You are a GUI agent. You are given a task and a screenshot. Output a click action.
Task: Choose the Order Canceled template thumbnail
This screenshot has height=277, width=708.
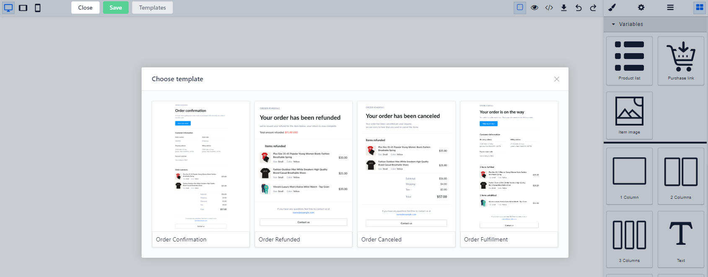coord(406,166)
